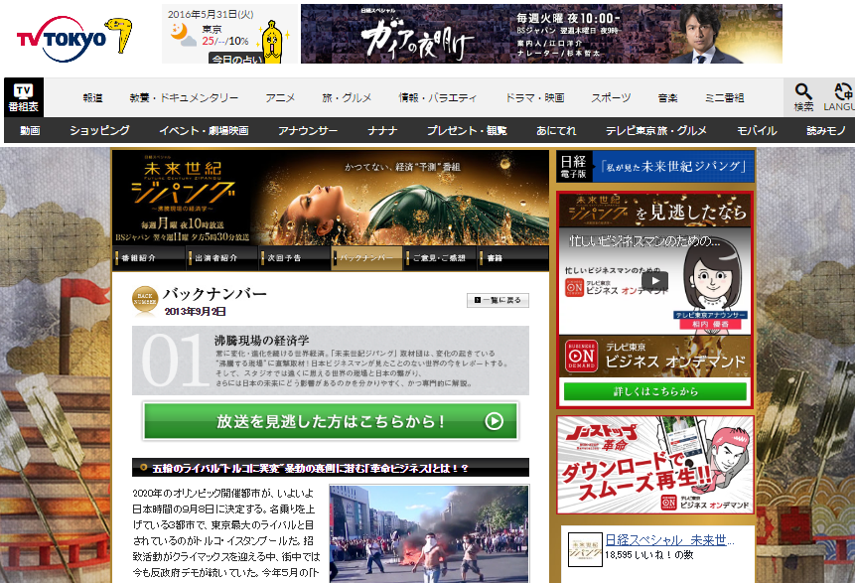Open the アニメ category
855x583 pixels.
pyautogui.click(x=280, y=97)
